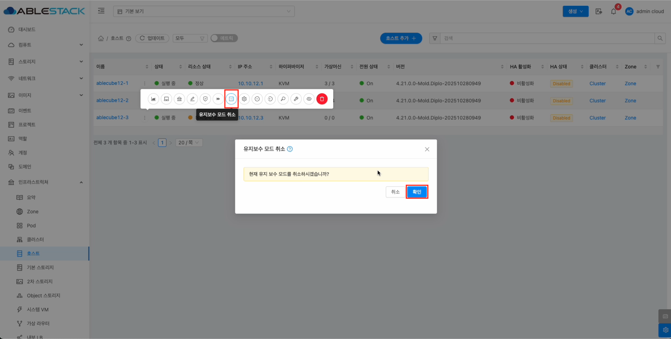Toggle the 메트릭 switch

tap(224, 38)
